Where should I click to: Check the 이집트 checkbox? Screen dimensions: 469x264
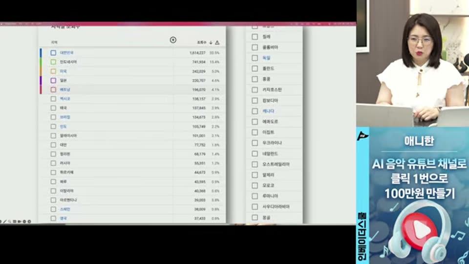coord(255,132)
